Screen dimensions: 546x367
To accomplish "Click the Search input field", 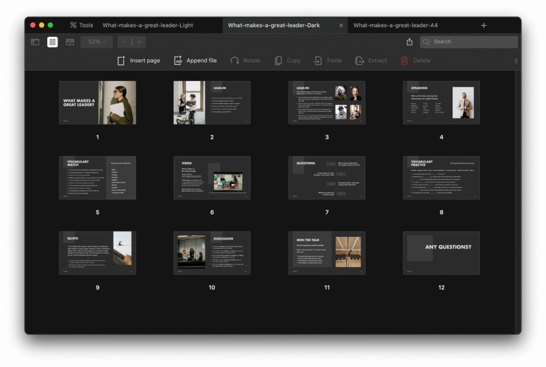I will pos(469,42).
